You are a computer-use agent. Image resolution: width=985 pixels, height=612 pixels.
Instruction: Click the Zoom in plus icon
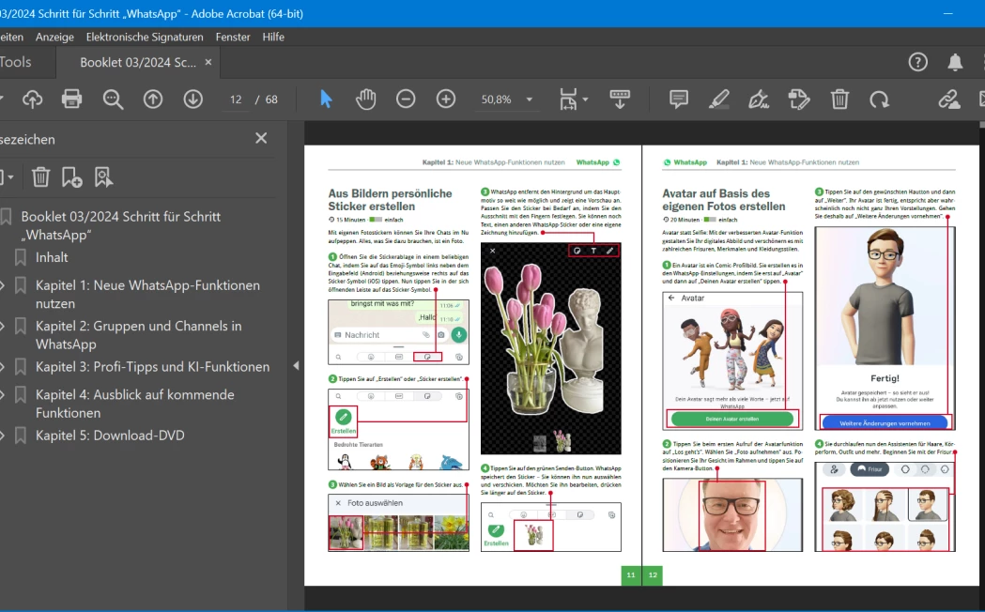(x=446, y=99)
